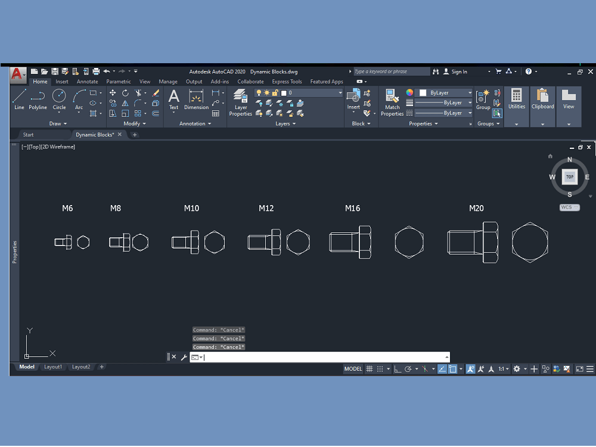Toggle snap mode in status bar
This screenshot has height=447, width=596.
tap(379, 368)
